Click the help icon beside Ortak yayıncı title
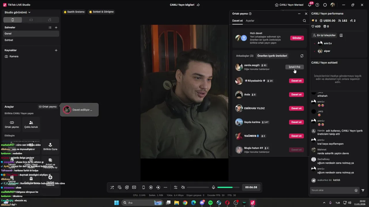 (250, 14)
